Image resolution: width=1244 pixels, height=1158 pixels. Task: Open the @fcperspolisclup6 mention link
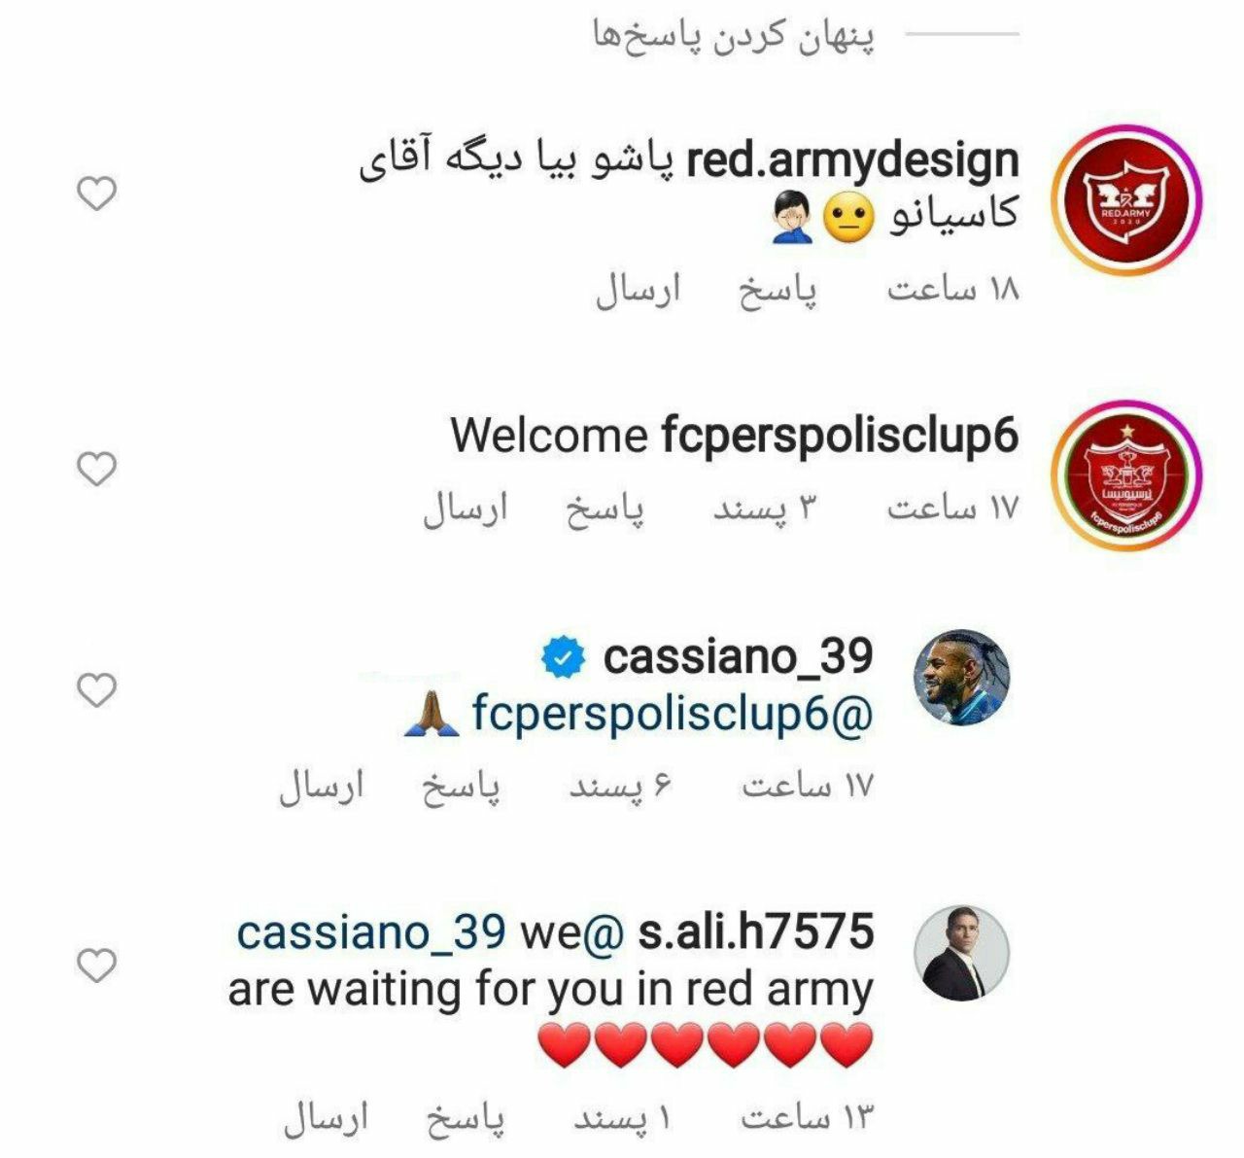(x=672, y=715)
